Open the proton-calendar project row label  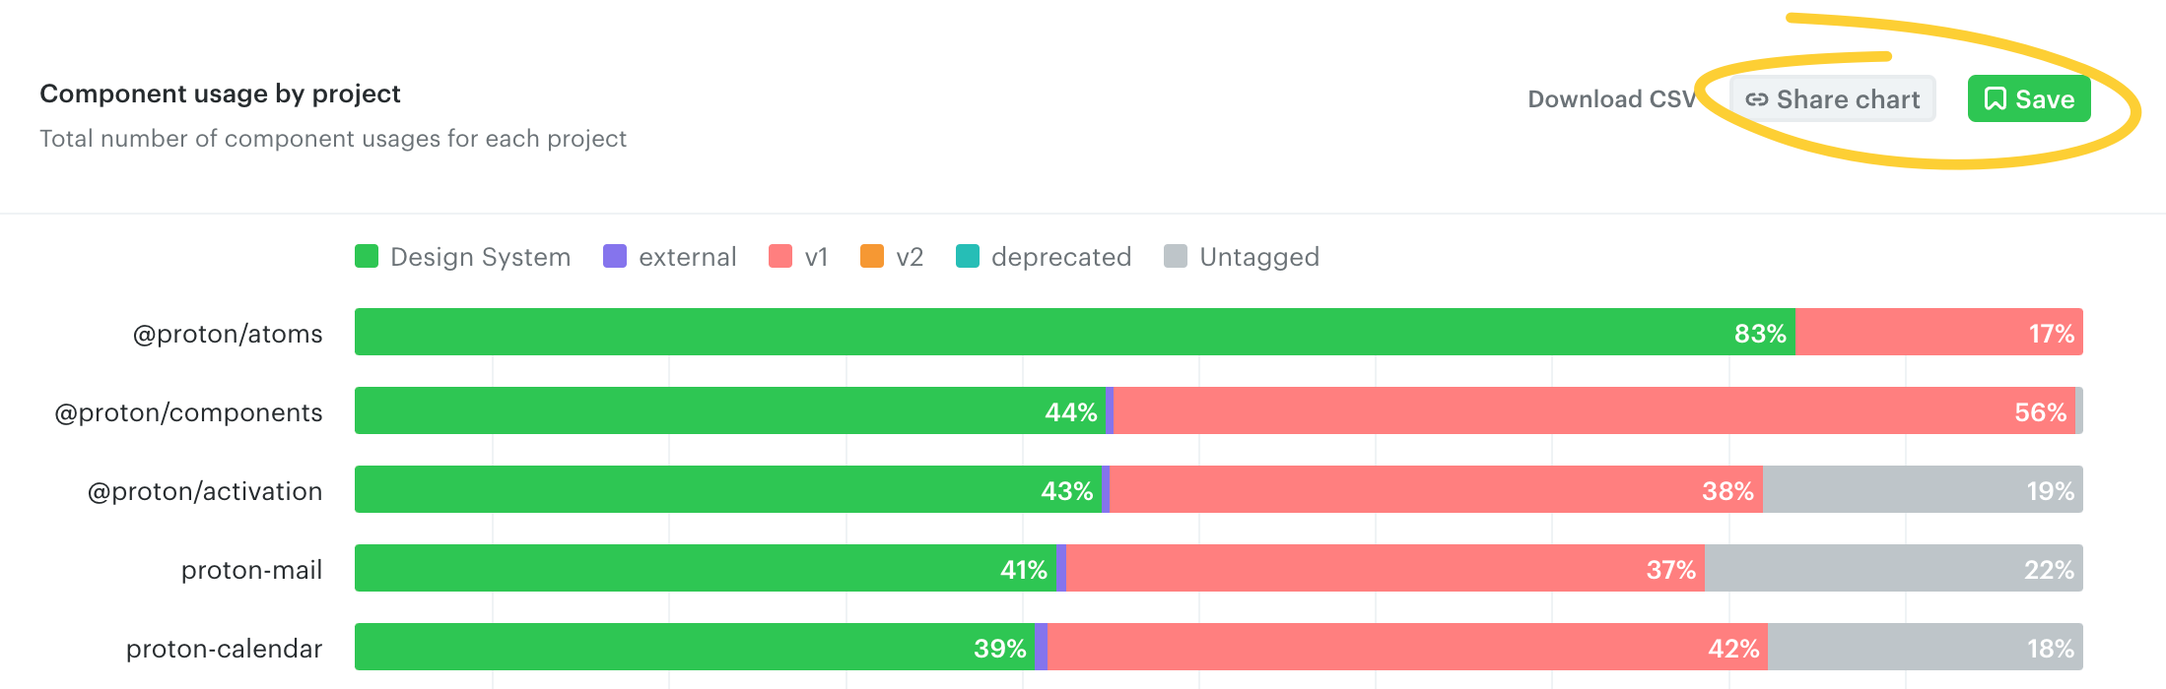[x=224, y=649]
